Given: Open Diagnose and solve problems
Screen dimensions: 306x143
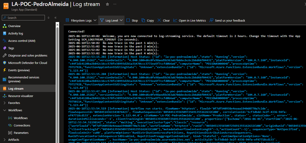Looking at the screenshot, I should 28,56.
